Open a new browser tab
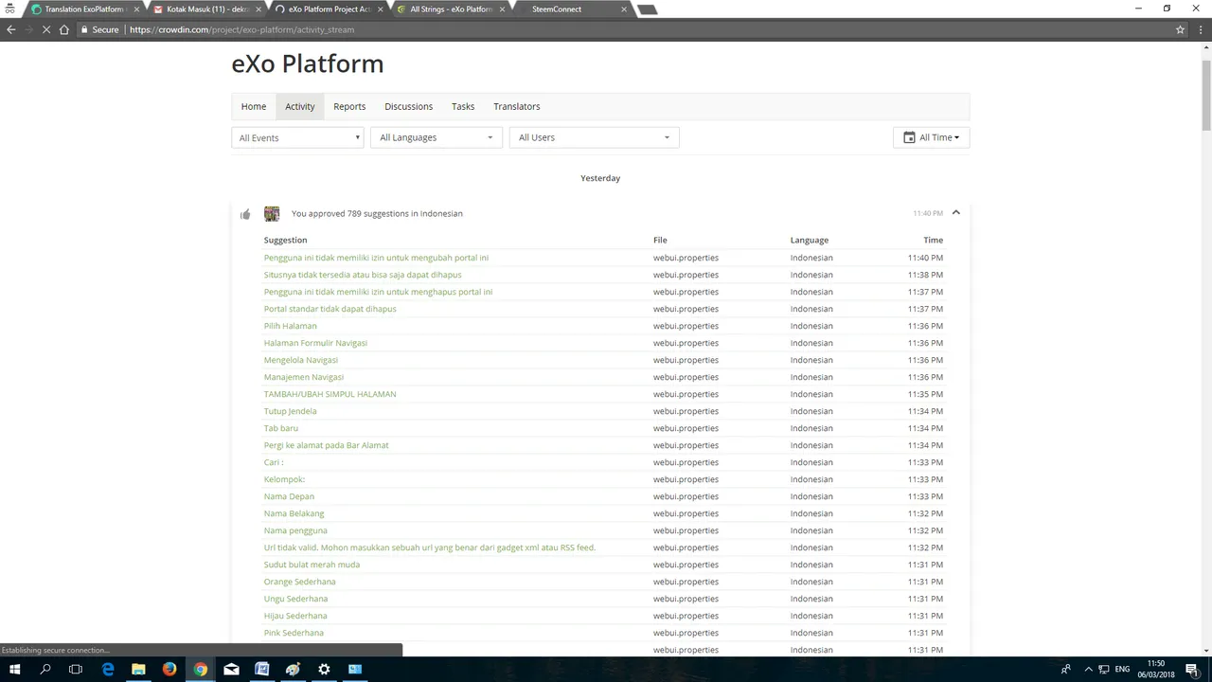The height and width of the screenshot is (682, 1212). pyautogui.click(x=648, y=9)
